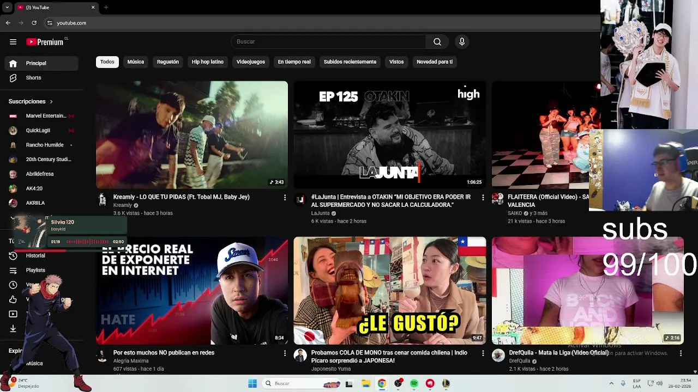The height and width of the screenshot is (392, 698).
Task: Open File Explorer from taskbar
Action: point(366,383)
